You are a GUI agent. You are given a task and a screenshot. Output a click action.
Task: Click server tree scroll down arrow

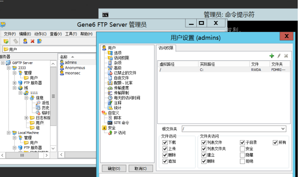(53, 149)
